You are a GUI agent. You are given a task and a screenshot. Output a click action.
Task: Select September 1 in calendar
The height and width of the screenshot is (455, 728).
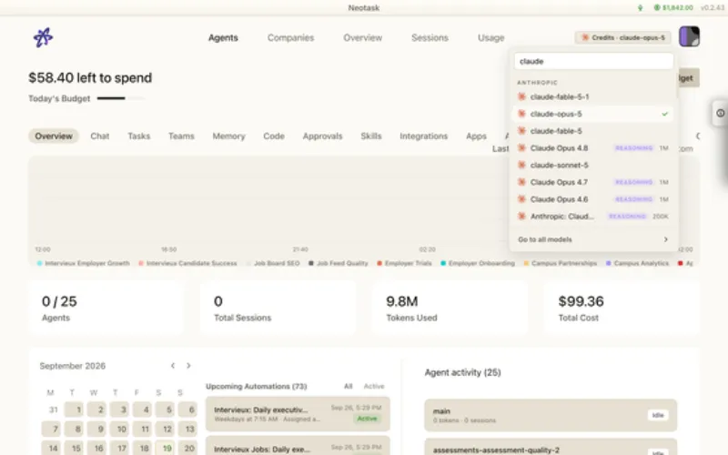(75, 409)
